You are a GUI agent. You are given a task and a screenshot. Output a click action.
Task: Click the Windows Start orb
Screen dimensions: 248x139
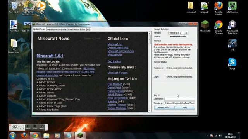13,136
